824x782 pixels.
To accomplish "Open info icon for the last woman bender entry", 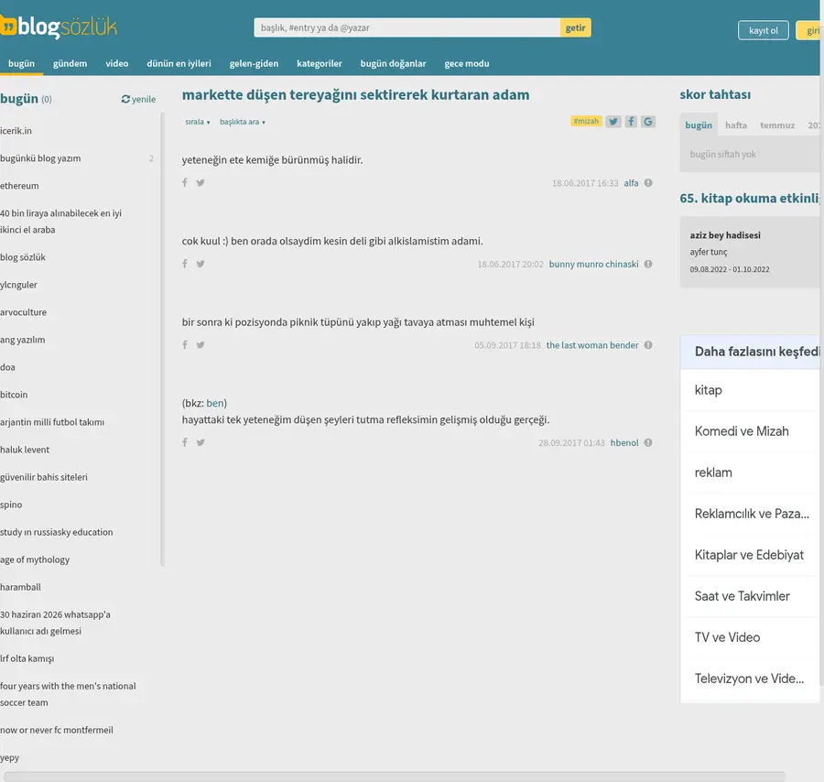I will (x=648, y=344).
